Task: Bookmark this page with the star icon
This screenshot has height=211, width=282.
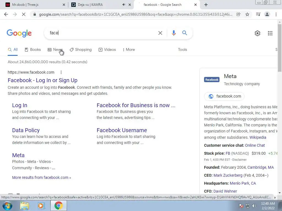Action: 247,14
